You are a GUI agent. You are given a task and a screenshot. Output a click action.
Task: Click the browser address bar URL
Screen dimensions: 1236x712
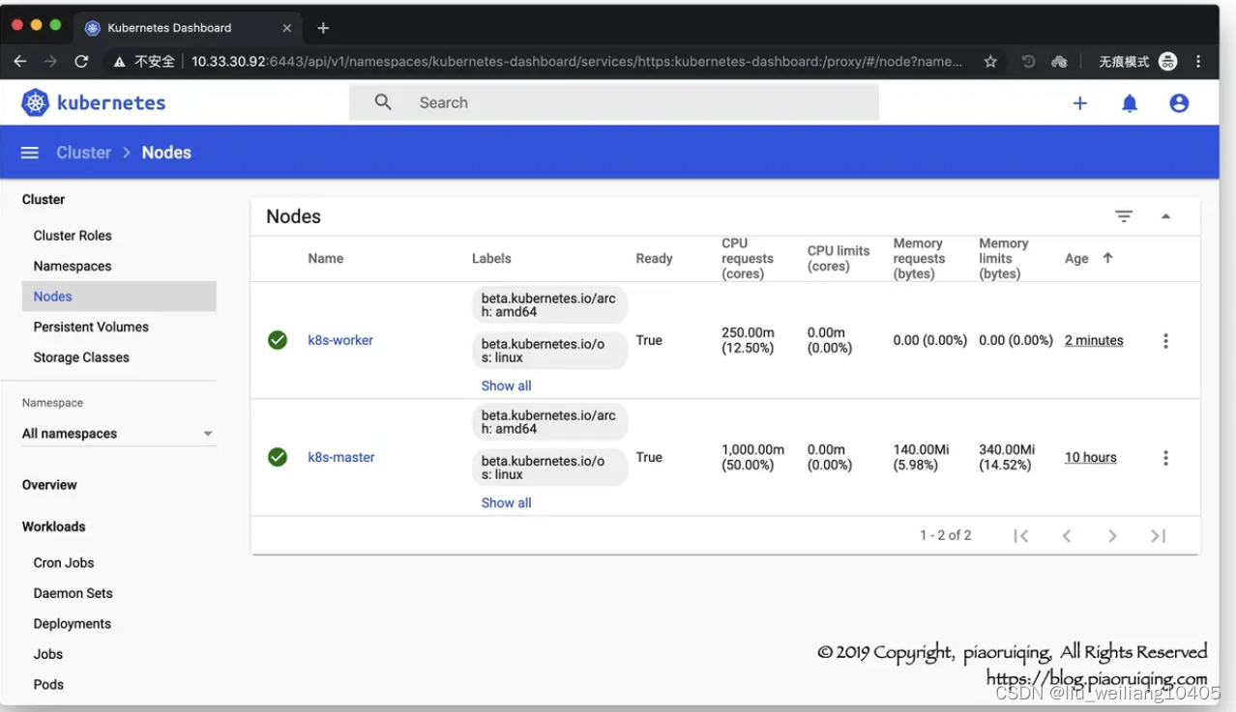(x=576, y=61)
